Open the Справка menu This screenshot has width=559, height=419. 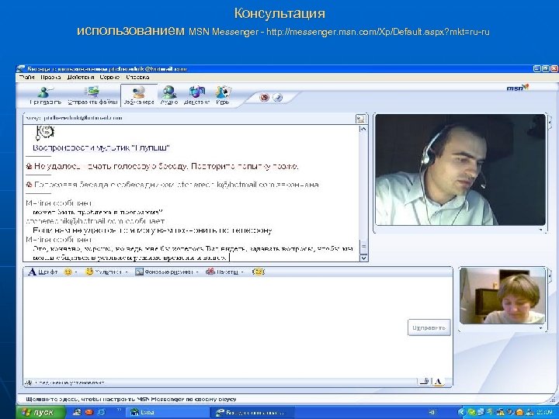click(137, 78)
